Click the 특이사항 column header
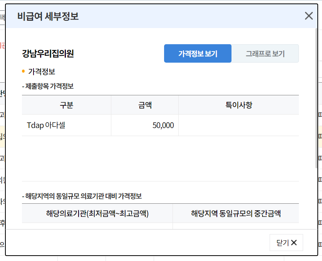The width and height of the screenshot is (322, 261). tap(239, 105)
